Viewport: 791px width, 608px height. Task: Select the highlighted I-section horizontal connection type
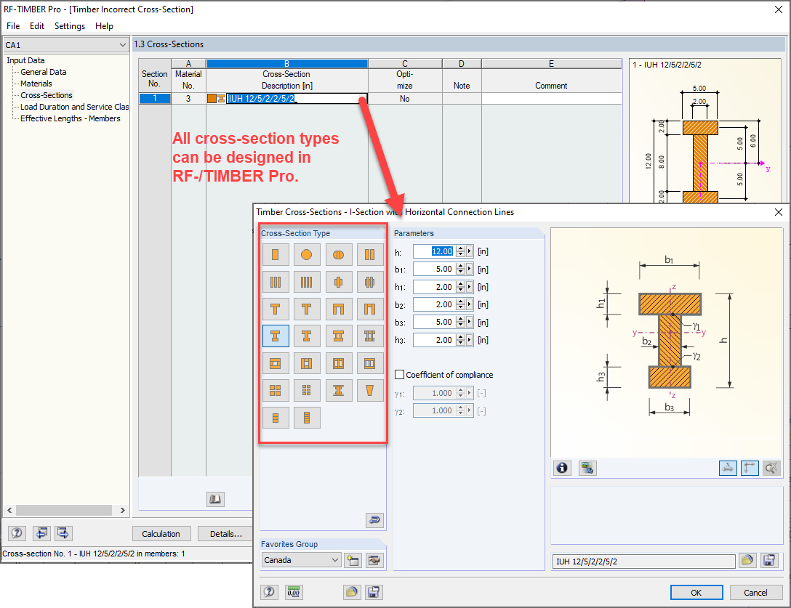pyautogui.click(x=276, y=336)
